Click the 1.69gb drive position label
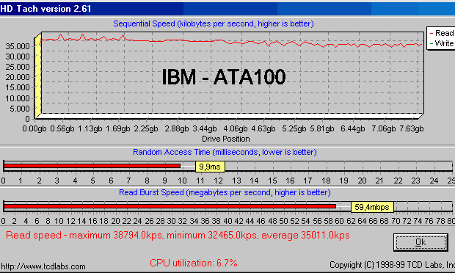This screenshot has width=455, height=273. coord(118,128)
